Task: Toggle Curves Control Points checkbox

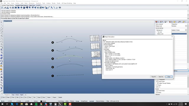Action: coord(157,91)
